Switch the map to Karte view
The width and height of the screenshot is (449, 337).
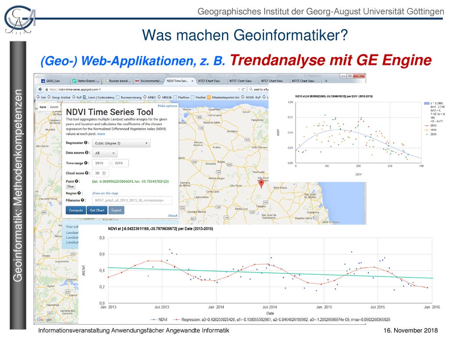[43, 107]
